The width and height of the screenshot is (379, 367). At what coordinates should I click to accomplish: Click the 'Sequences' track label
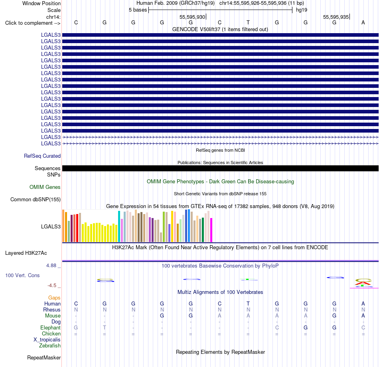click(x=47, y=169)
